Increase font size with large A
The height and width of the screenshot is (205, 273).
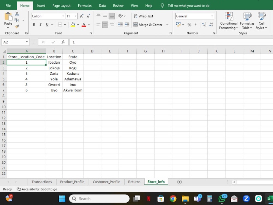tap(81, 16)
